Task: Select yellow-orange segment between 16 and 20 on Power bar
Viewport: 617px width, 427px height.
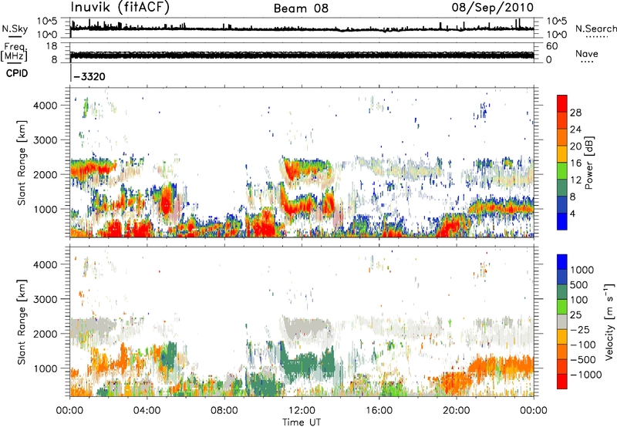Action: tap(562, 154)
